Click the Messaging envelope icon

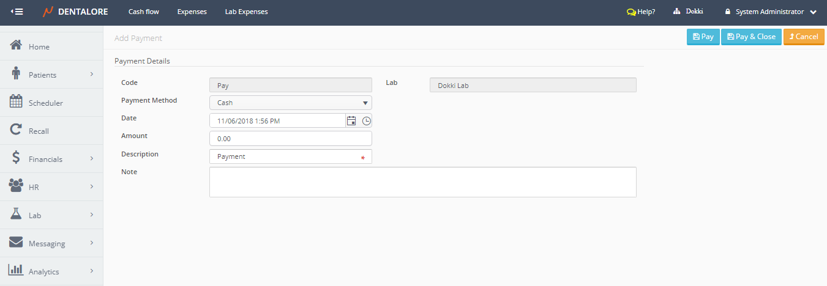click(x=17, y=243)
